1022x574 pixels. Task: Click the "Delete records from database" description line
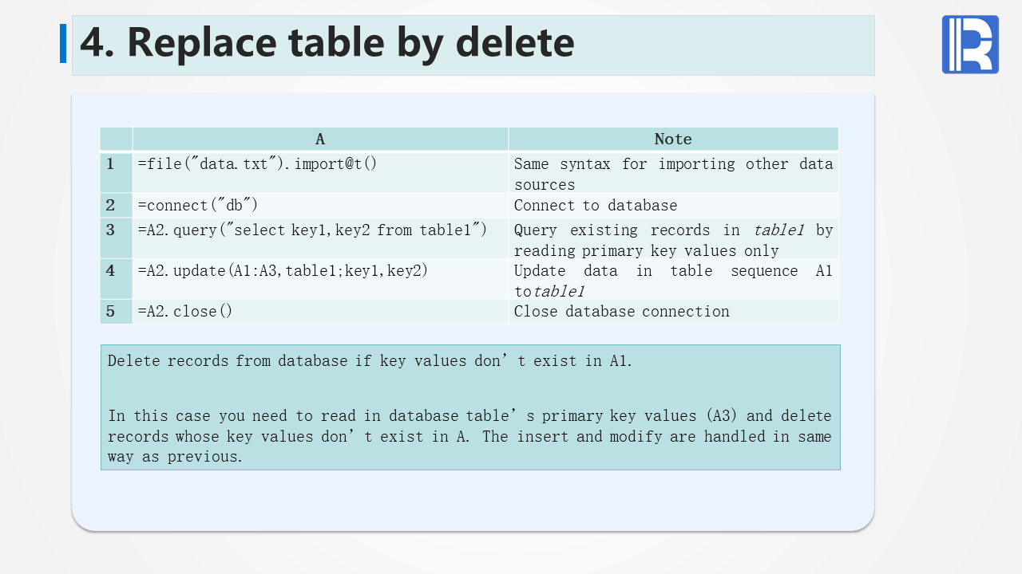click(x=370, y=361)
